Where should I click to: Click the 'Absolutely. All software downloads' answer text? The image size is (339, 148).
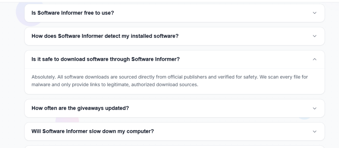(x=94, y=77)
